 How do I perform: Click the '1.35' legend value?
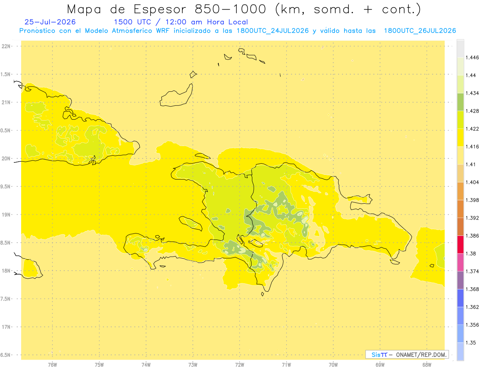[x=471, y=342]
